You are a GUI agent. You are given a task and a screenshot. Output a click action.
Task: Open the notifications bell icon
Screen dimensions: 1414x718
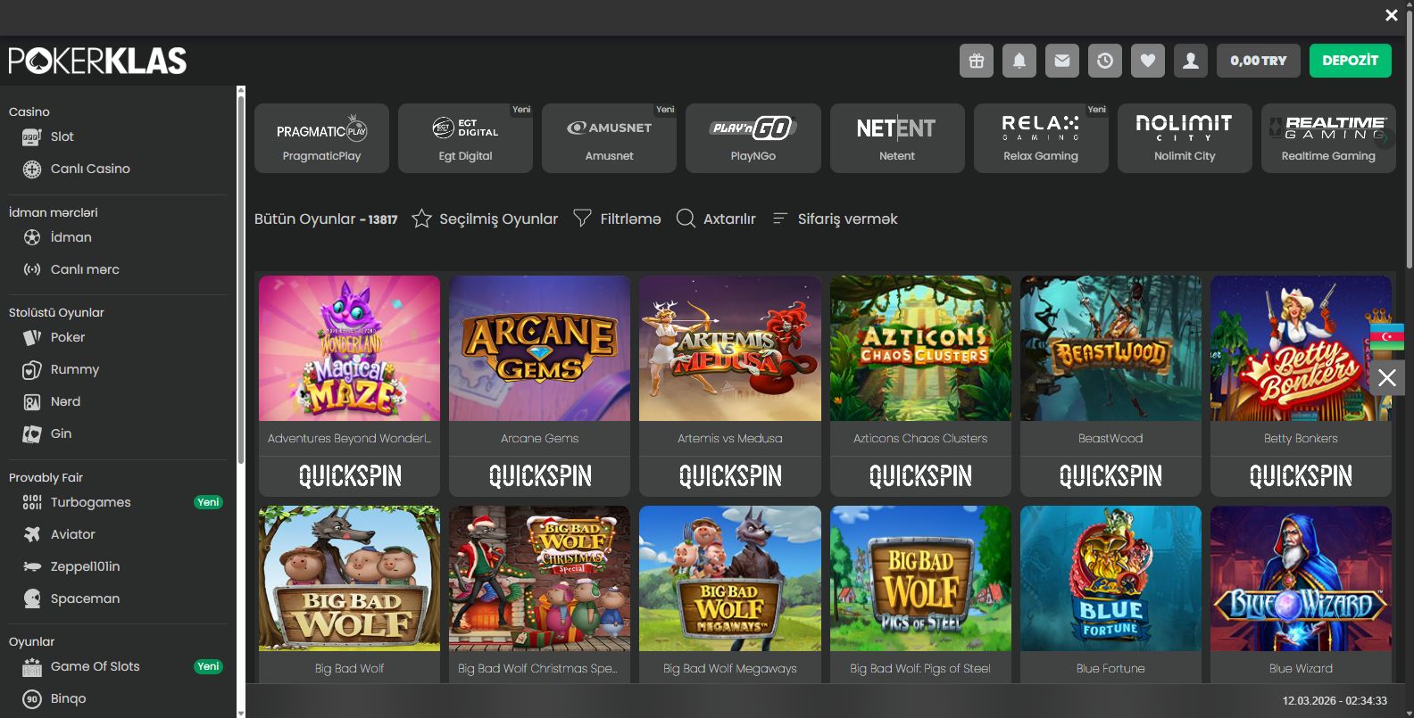pyautogui.click(x=1019, y=61)
